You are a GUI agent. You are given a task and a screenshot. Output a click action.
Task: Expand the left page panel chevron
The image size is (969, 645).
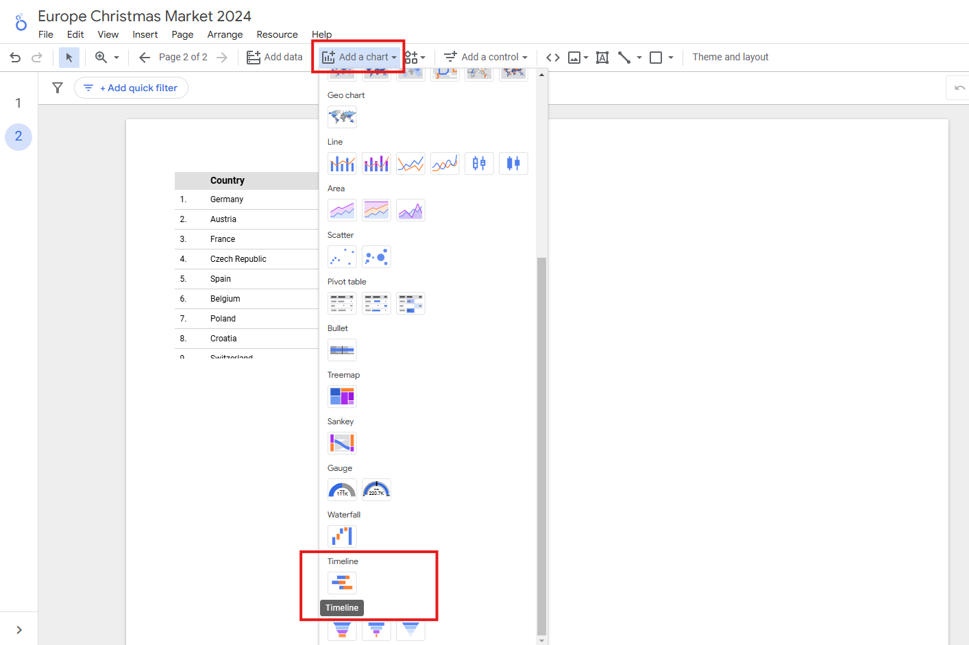(x=19, y=630)
